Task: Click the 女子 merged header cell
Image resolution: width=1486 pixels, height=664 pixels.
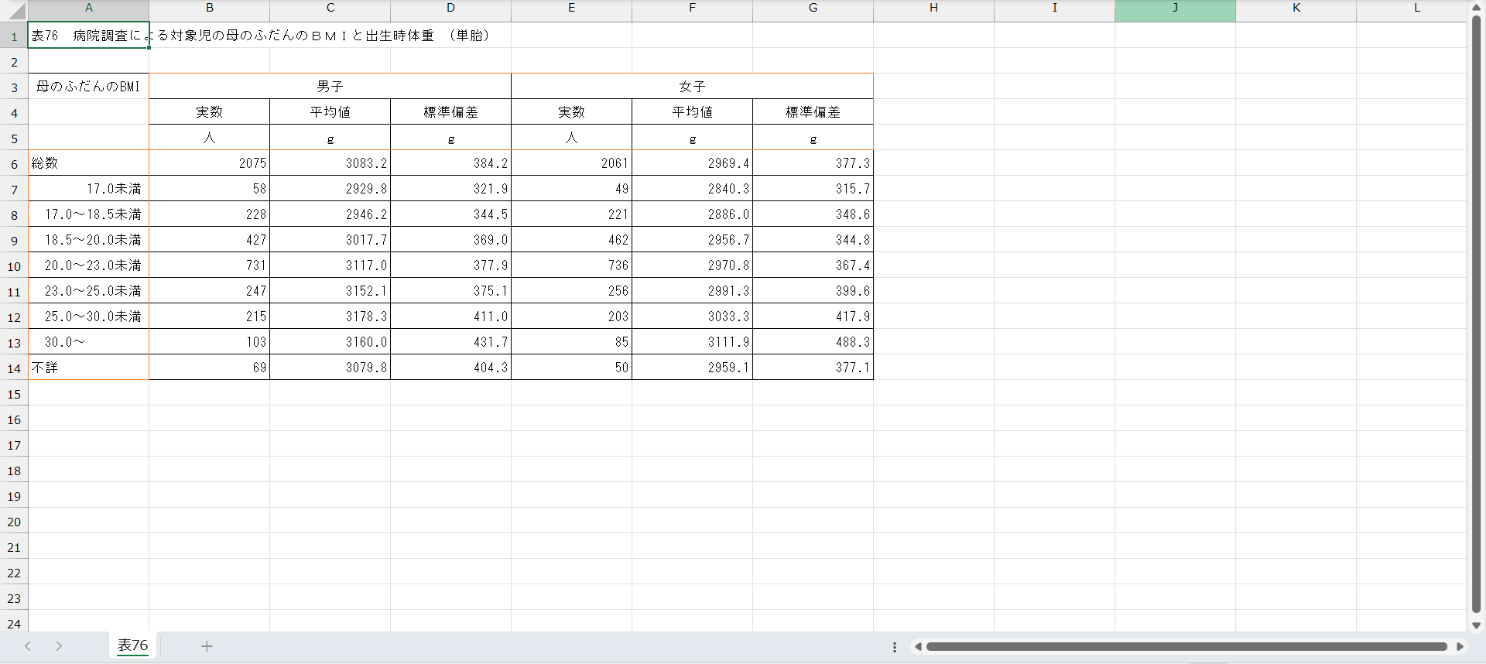Action: (692, 86)
